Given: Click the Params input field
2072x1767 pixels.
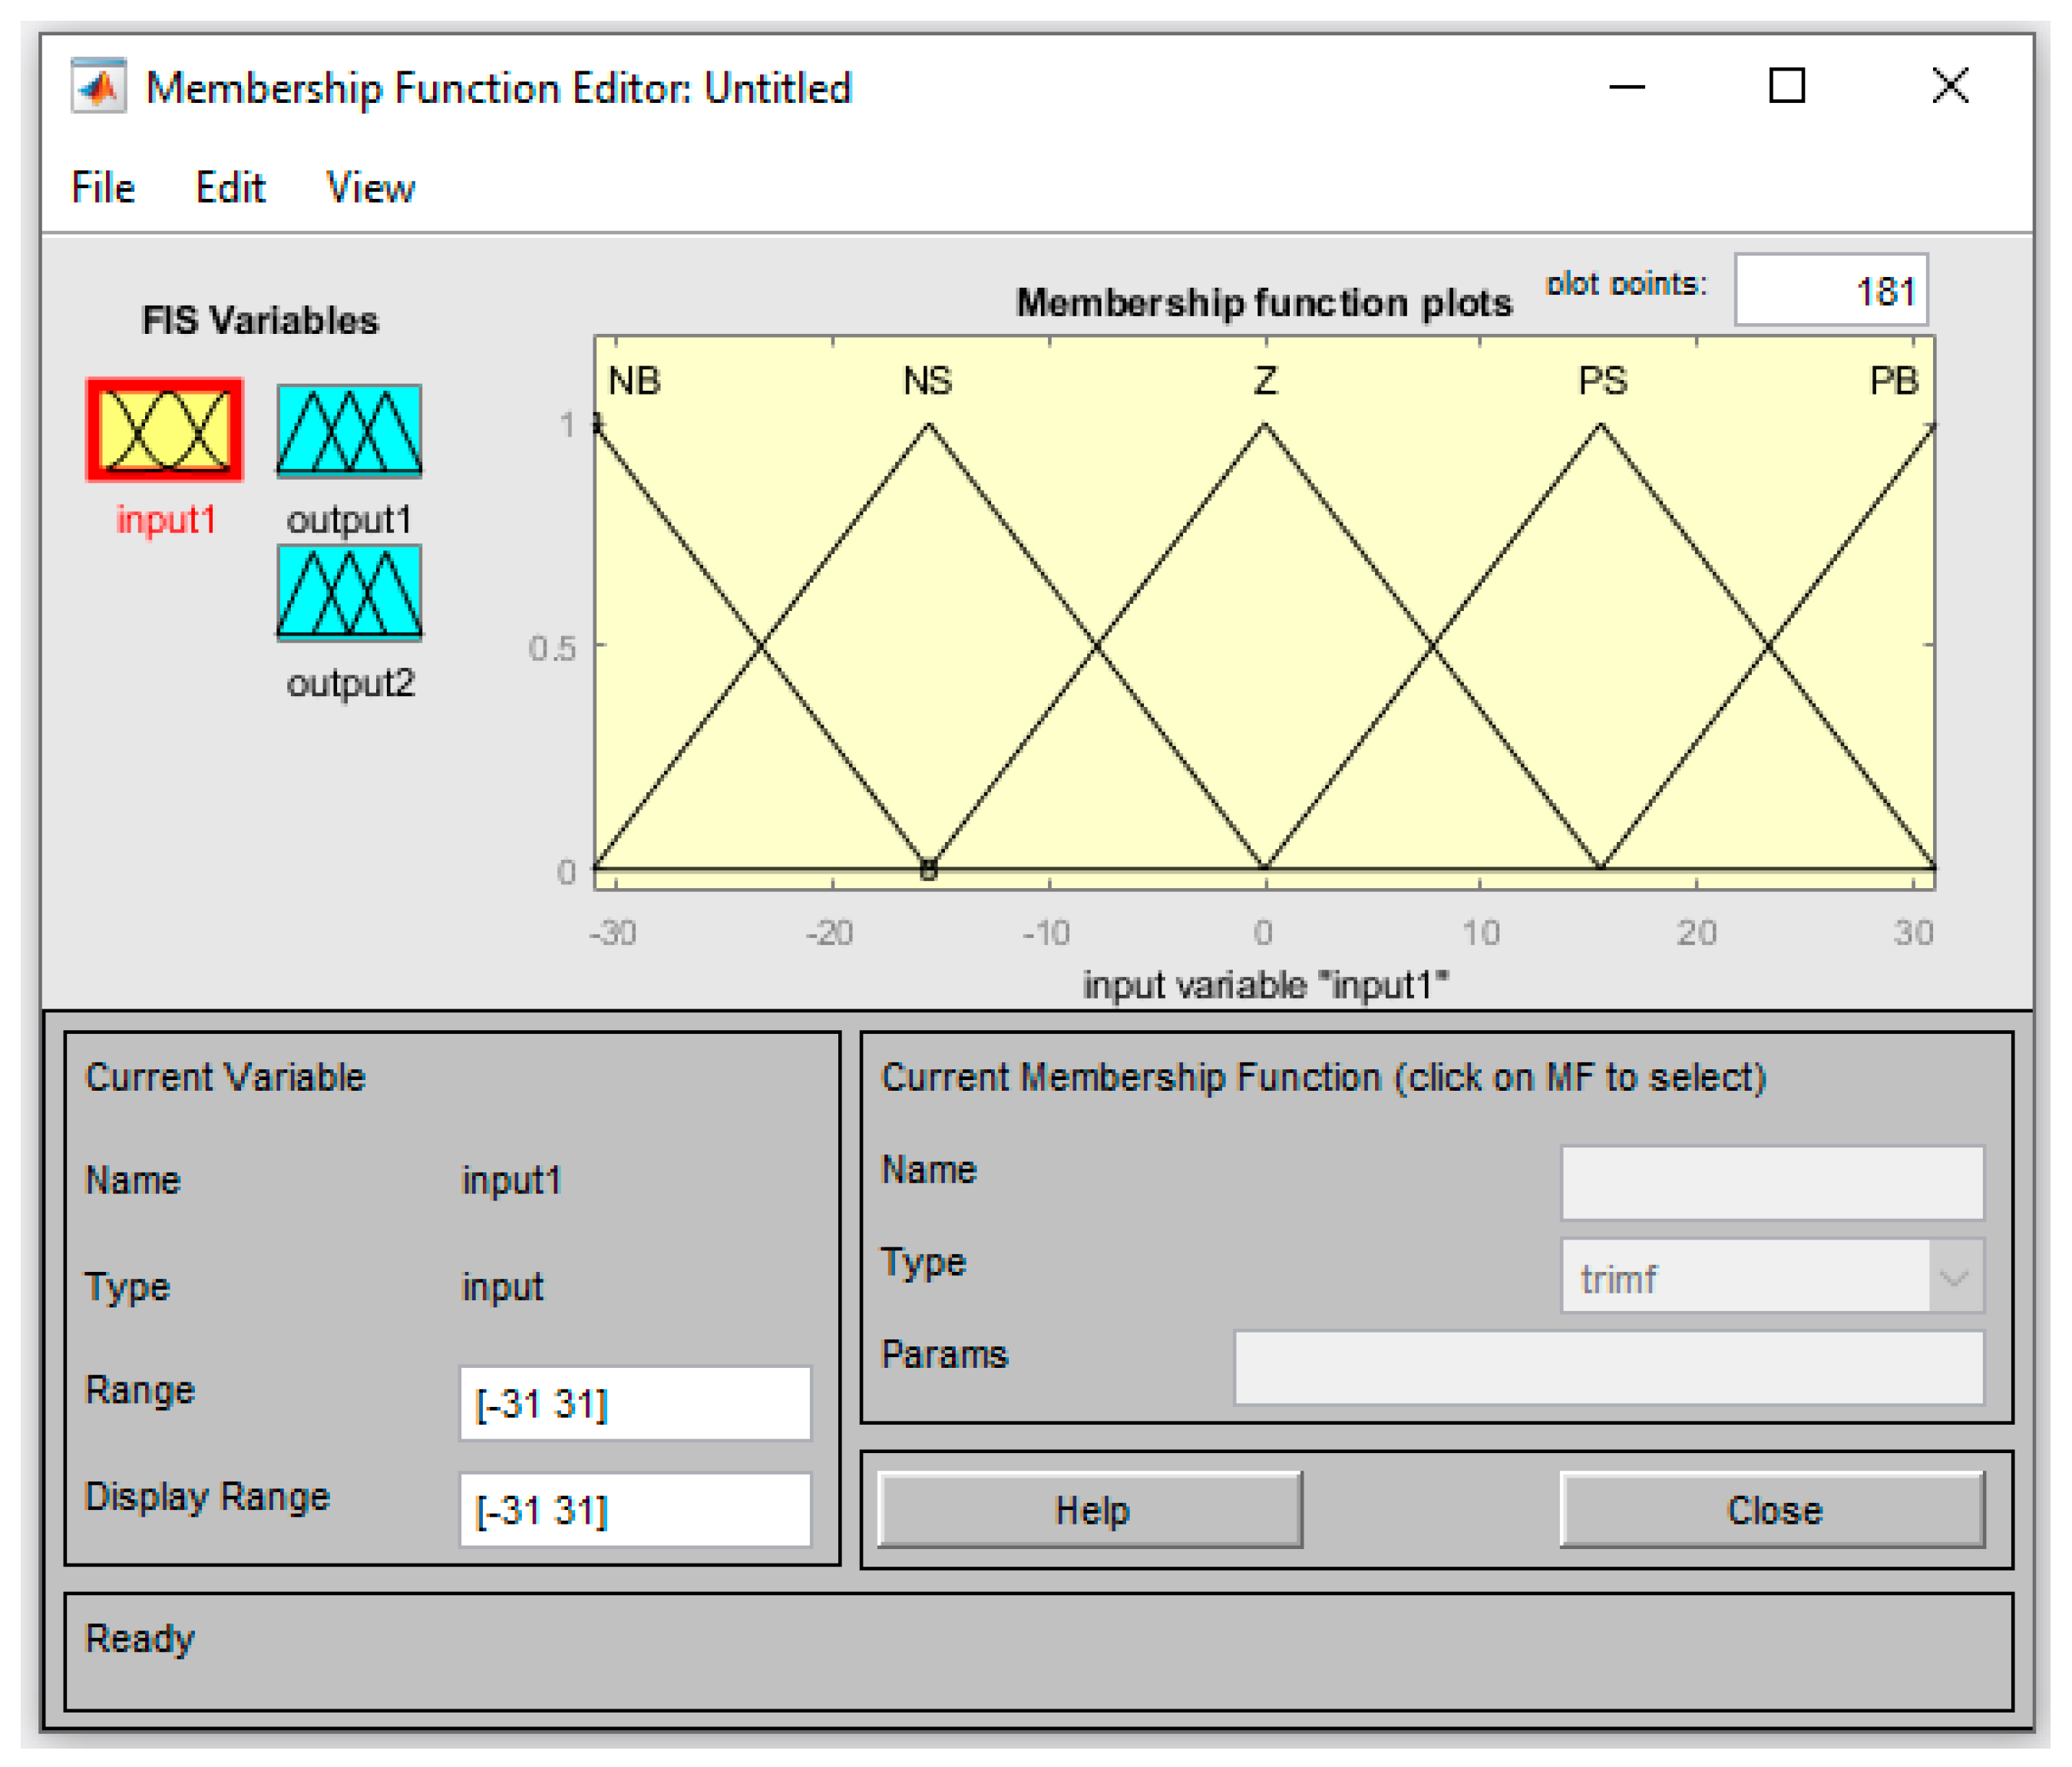Looking at the screenshot, I should click(1608, 1367).
